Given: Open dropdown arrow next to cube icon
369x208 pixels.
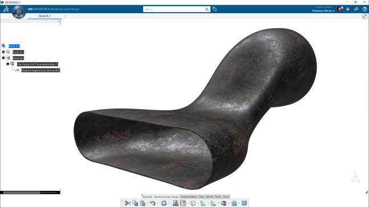Looking at the screenshot, I should [x=198, y=203].
